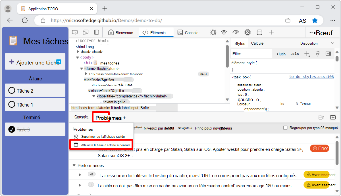Image resolution: width=341 pixels, height=196 pixels.
Task: Open the performance gauge icon
Action: click(x=236, y=32)
